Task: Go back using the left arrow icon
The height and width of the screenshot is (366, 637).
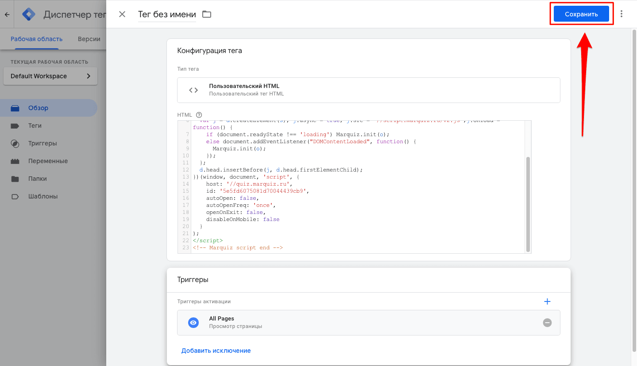Action: 7,14
